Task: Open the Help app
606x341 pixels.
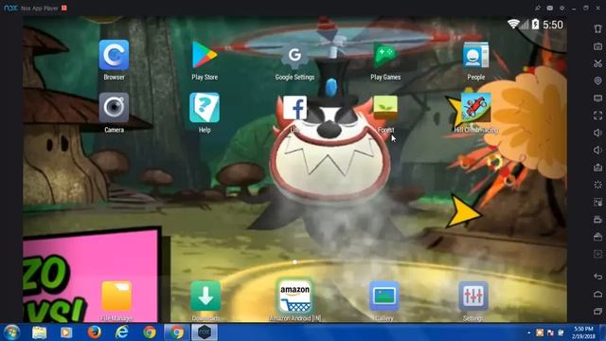Action: point(205,107)
